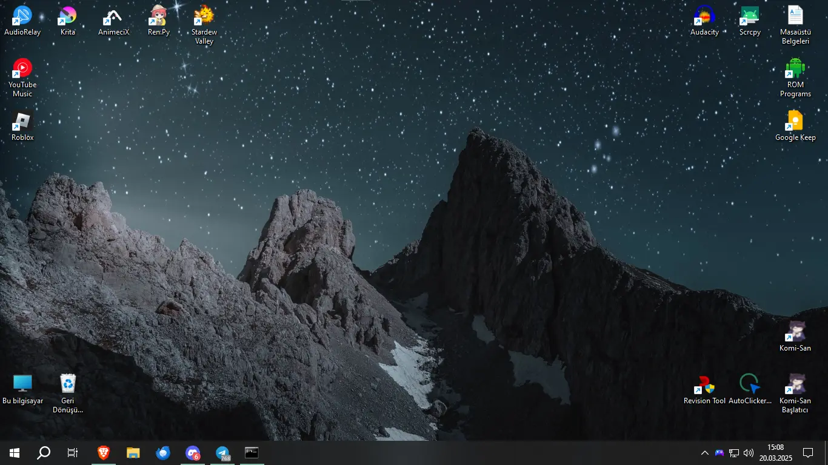Open File Explorer from taskbar
This screenshot has width=828, height=465.
click(133, 453)
